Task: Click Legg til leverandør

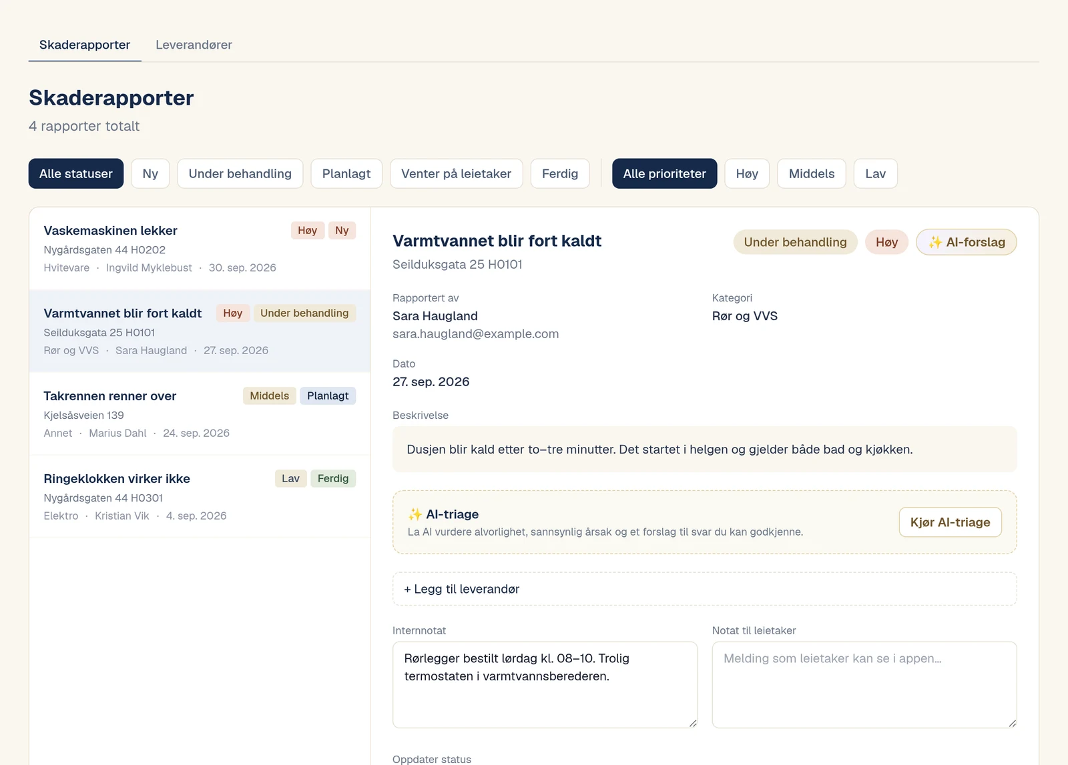Action: pyautogui.click(x=705, y=589)
